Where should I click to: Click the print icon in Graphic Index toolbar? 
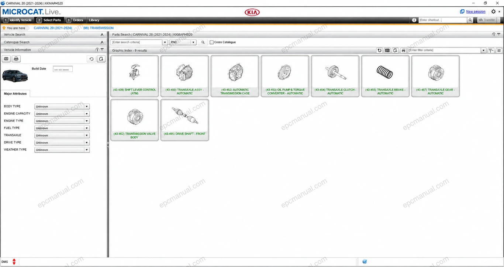click(x=403, y=50)
